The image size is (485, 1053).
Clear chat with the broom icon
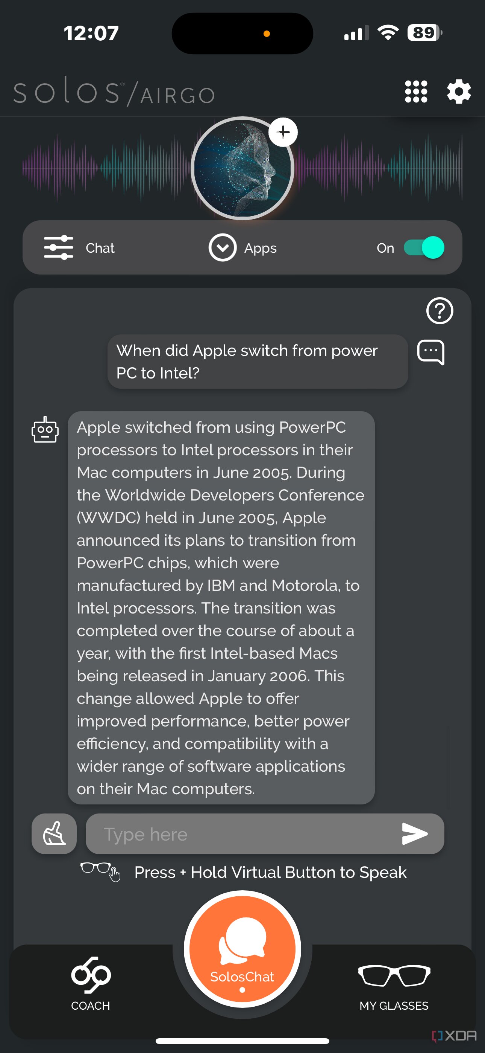pos(54,834)
